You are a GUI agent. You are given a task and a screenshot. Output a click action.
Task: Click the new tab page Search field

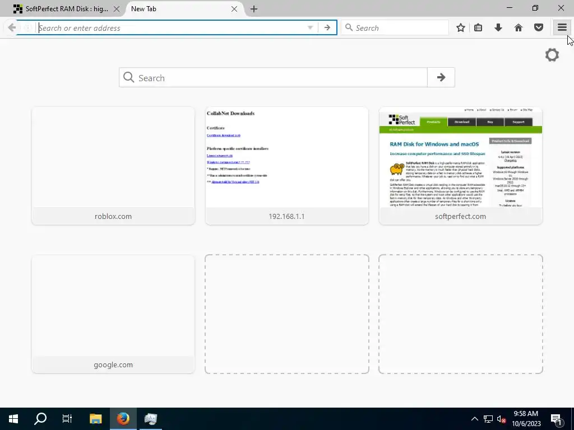click(273, 77)
